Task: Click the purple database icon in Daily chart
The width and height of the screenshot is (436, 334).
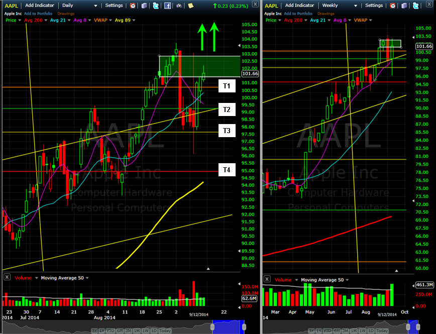Action: tap(144, 6)
